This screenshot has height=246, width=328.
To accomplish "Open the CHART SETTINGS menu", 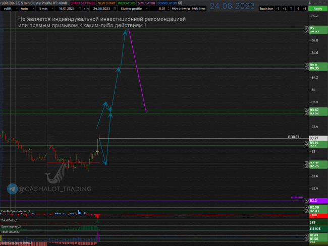I will pos(83,3).
